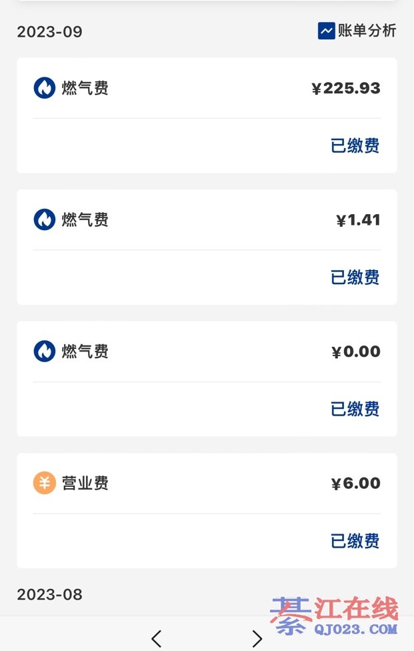The height and width of the screenshot is (651, 414).
Task: Click 已缴费 status on 营业费 bill
Action: pyautogui.click(x=355, y=540)
